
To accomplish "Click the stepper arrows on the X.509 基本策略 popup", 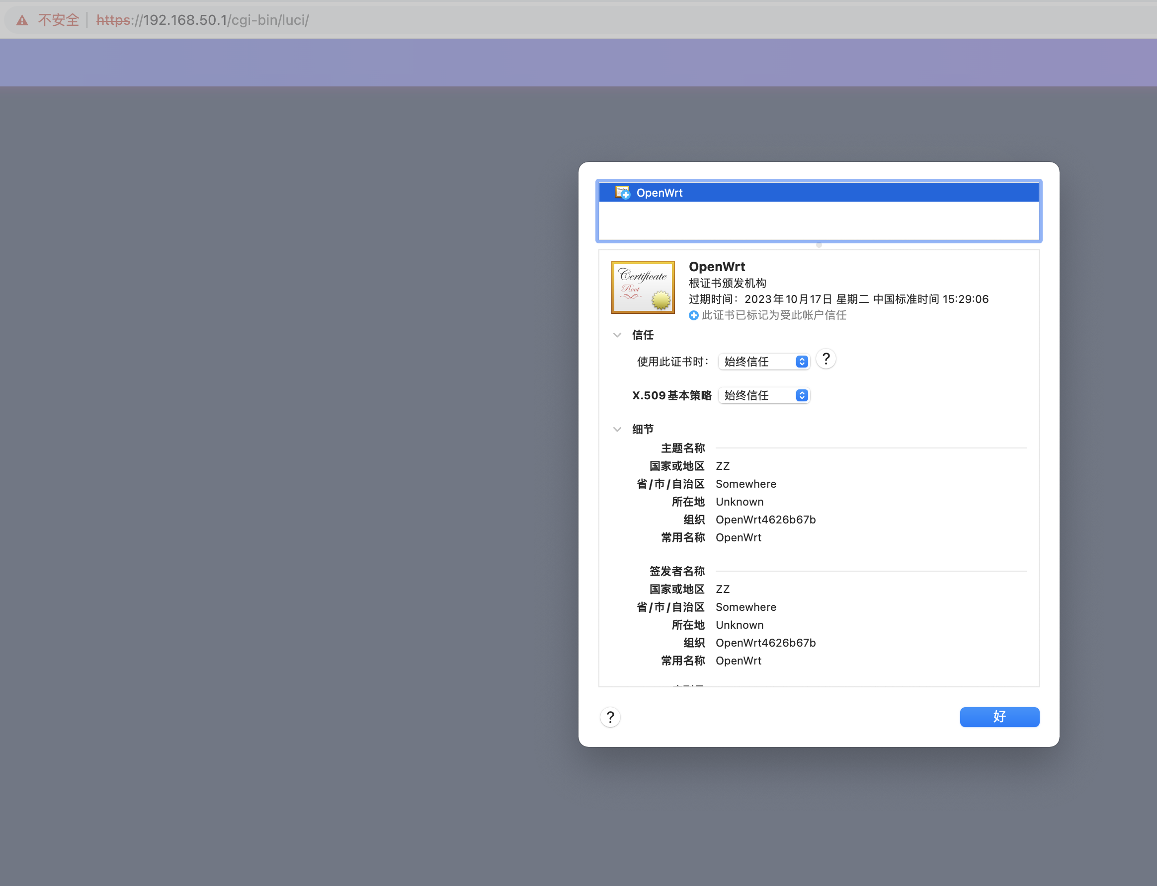I will tap(801, 395).
